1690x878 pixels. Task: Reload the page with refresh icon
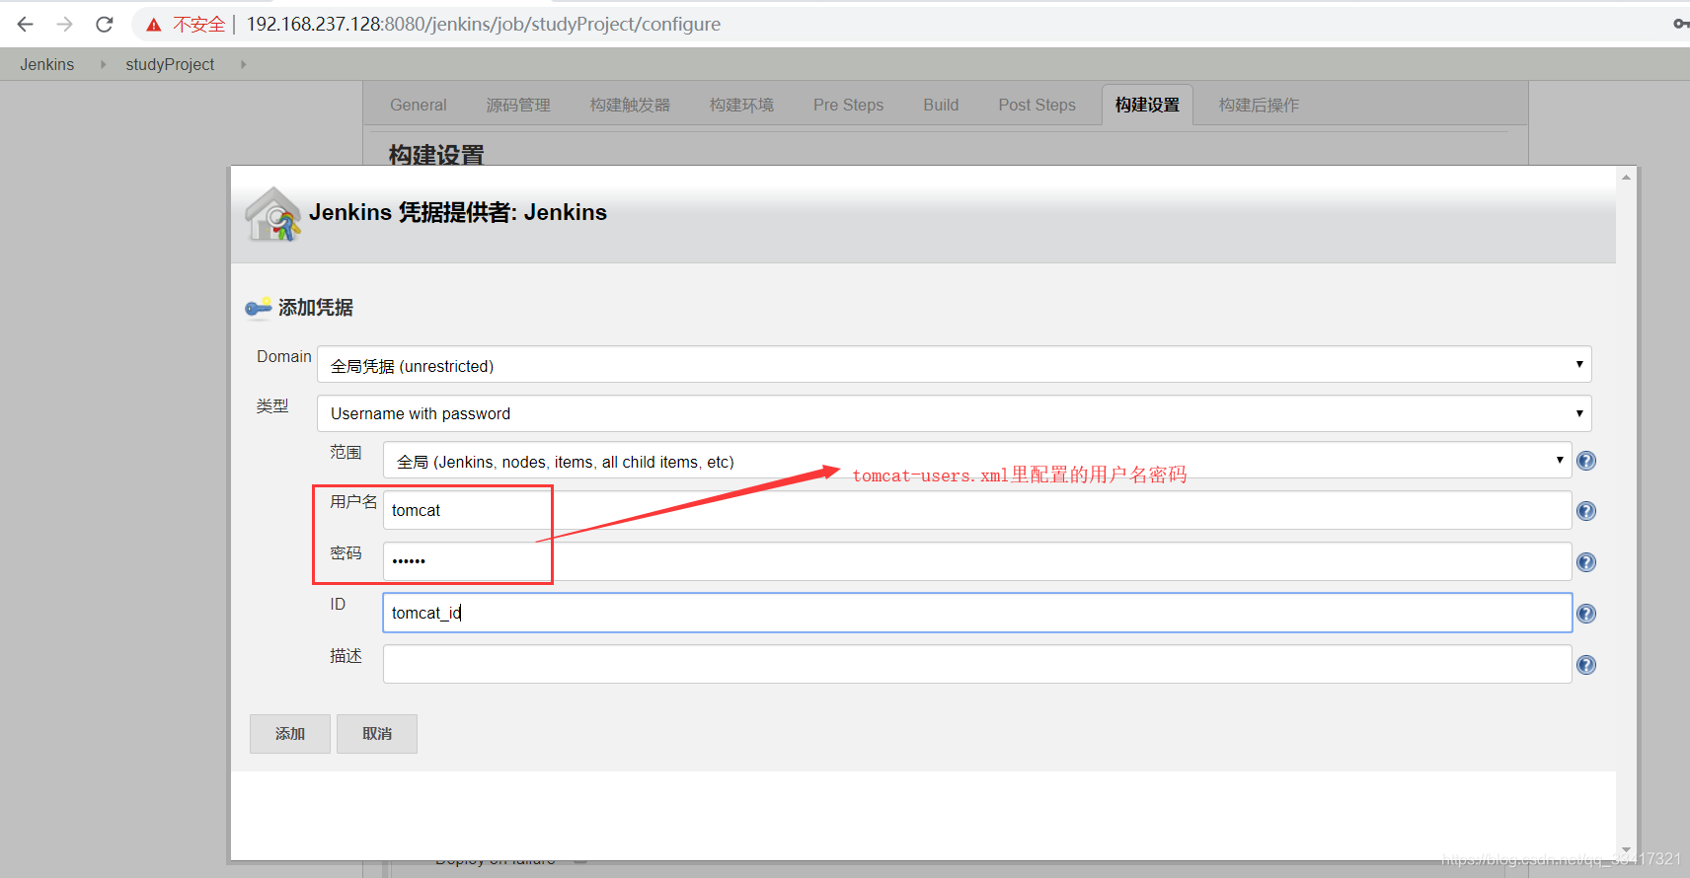tap(105, 24)
